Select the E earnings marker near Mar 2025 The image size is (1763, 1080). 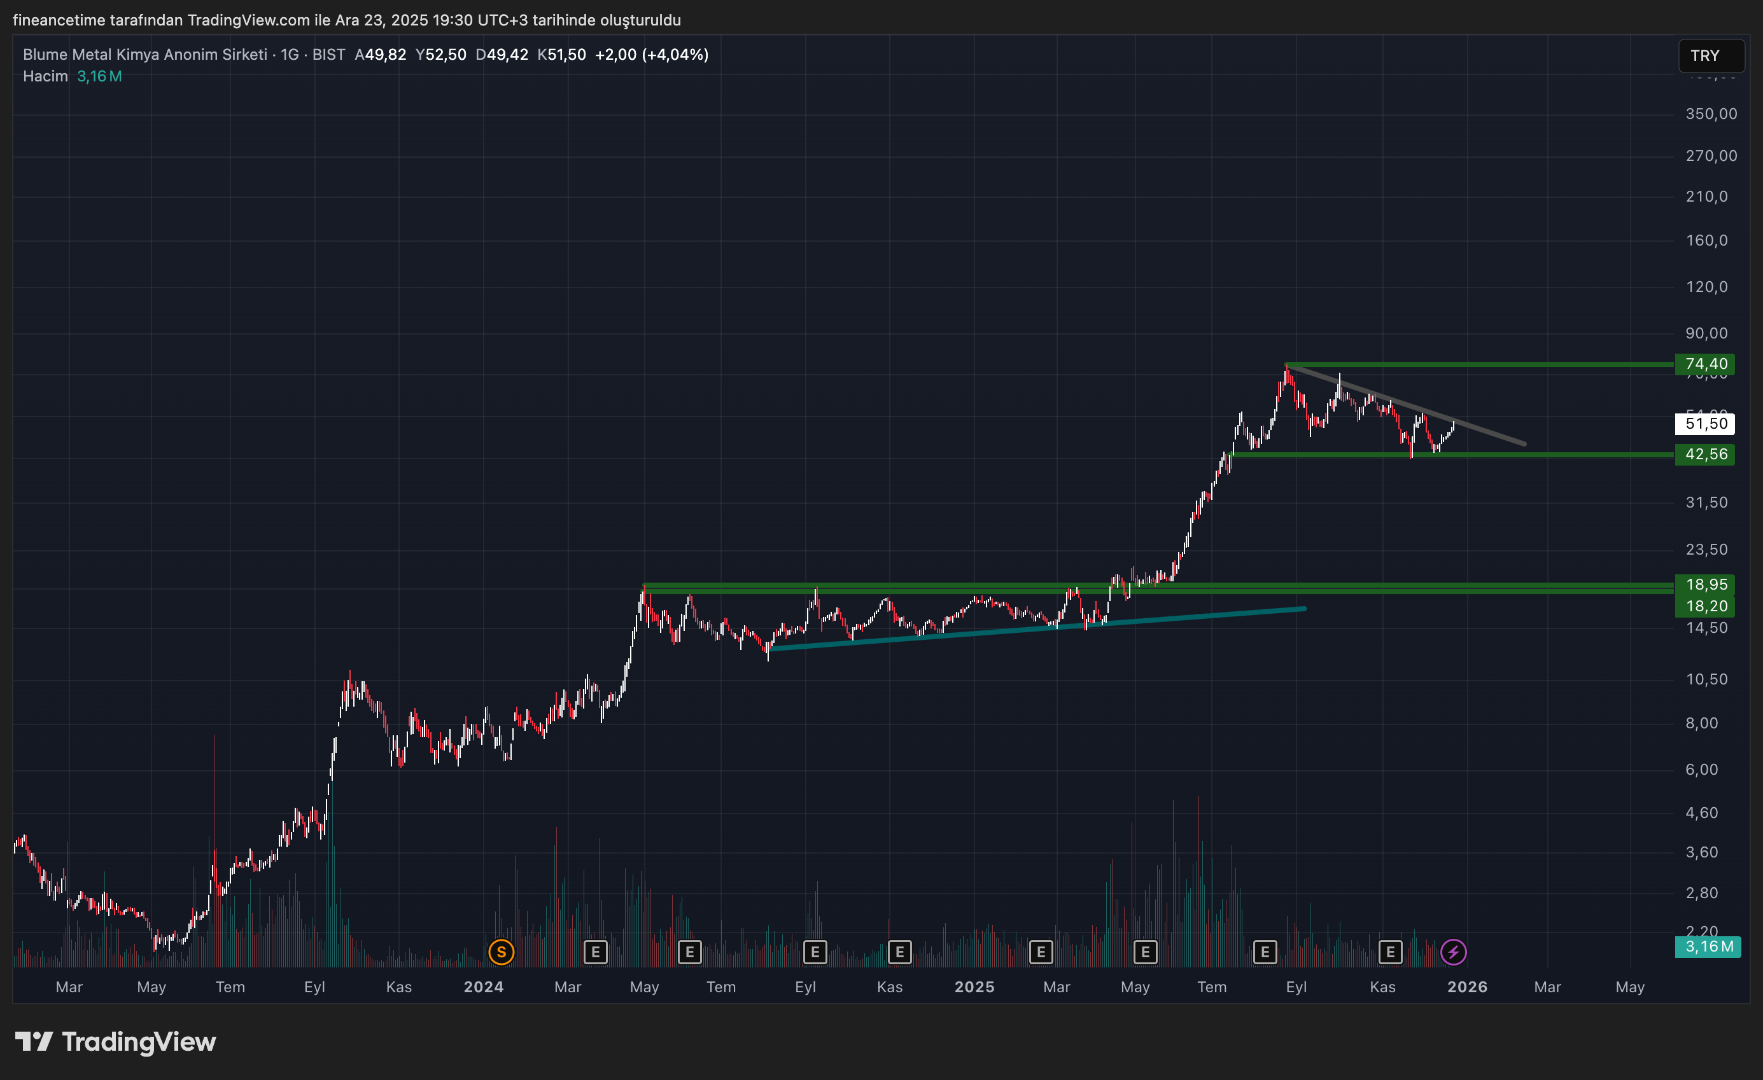1041,952
